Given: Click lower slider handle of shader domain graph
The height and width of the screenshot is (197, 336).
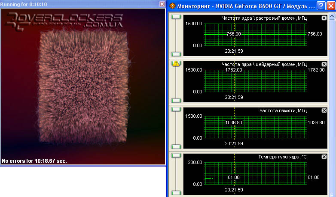Looking at the screenshot, I should [x=176, y=100].
